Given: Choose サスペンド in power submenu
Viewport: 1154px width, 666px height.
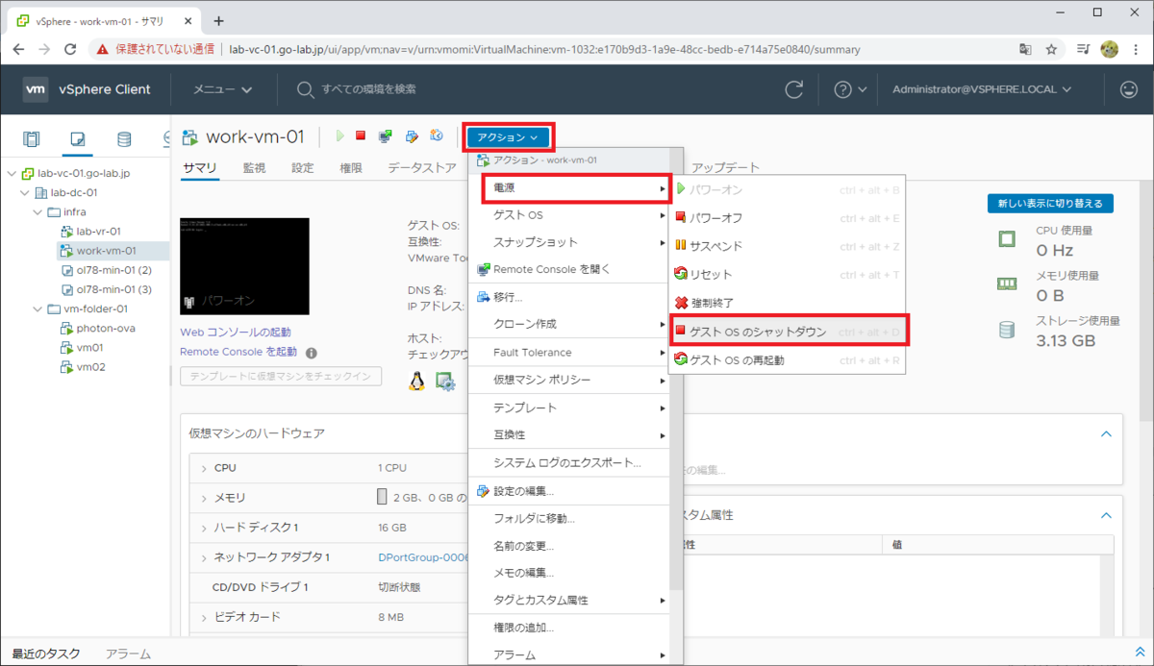Looking at the screenshot, I should [788, 246].
